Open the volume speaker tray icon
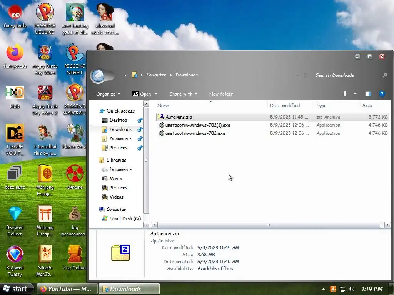Screen dimensions: 394x295 [352, 289]
